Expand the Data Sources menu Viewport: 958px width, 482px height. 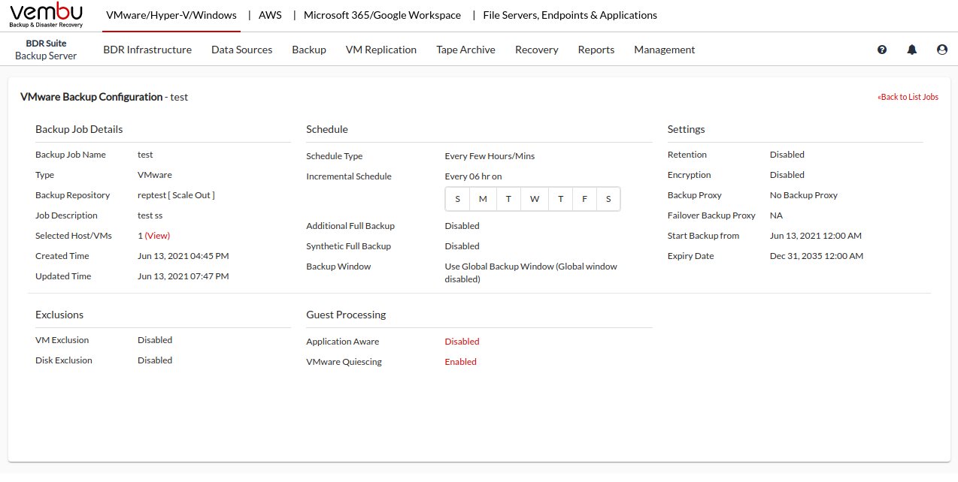241,50
